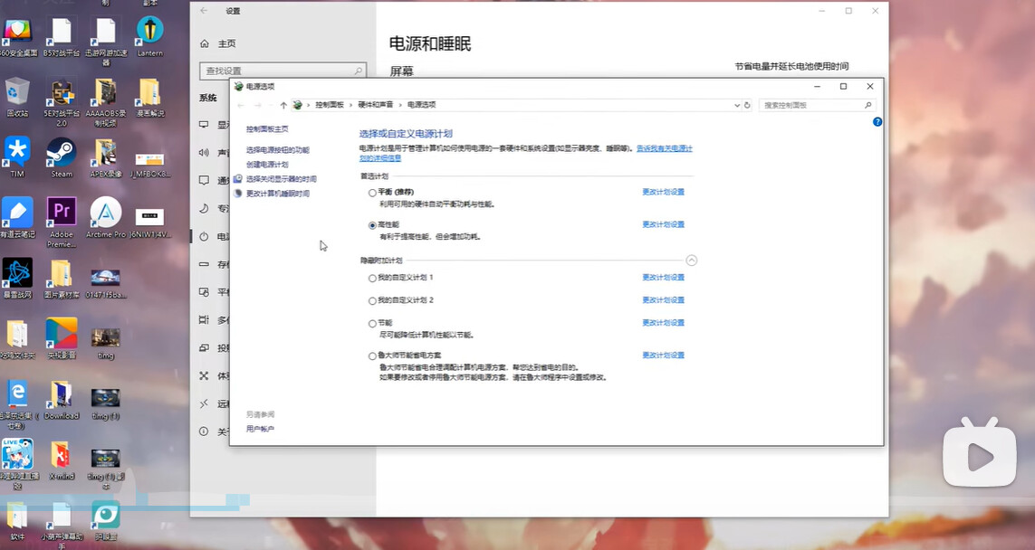Select the 平衡 (推荐) power plan

pyautogui.click(x=372, y=193)
